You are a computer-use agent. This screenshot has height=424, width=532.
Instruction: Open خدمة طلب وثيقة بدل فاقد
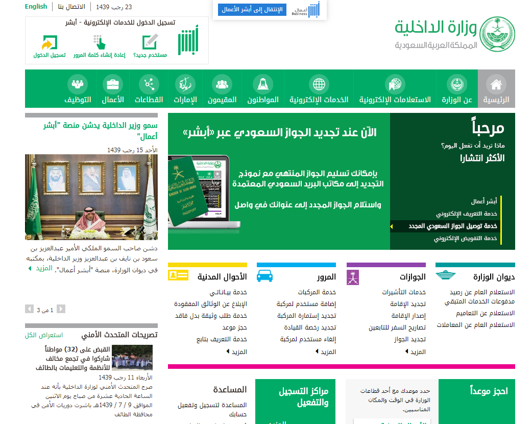(x=211, y=316)
